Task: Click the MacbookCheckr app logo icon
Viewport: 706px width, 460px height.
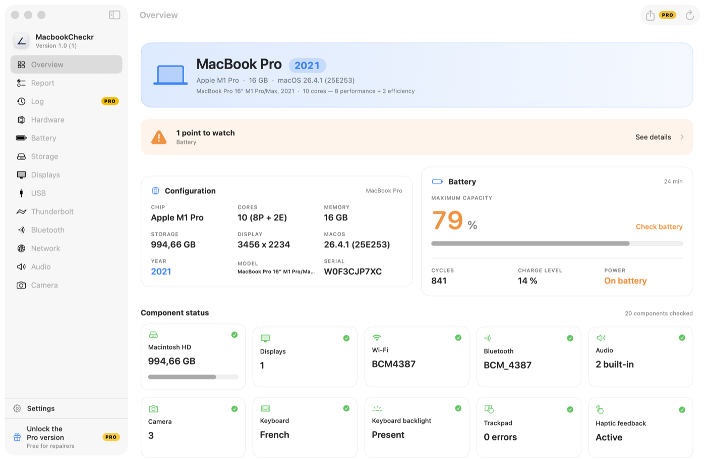Action: point(21,41)
